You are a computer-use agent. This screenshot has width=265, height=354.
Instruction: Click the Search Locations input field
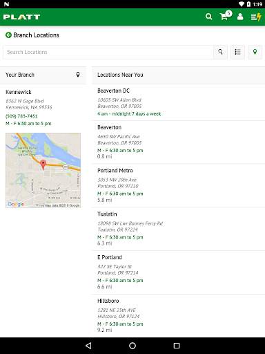pos(108,52)
